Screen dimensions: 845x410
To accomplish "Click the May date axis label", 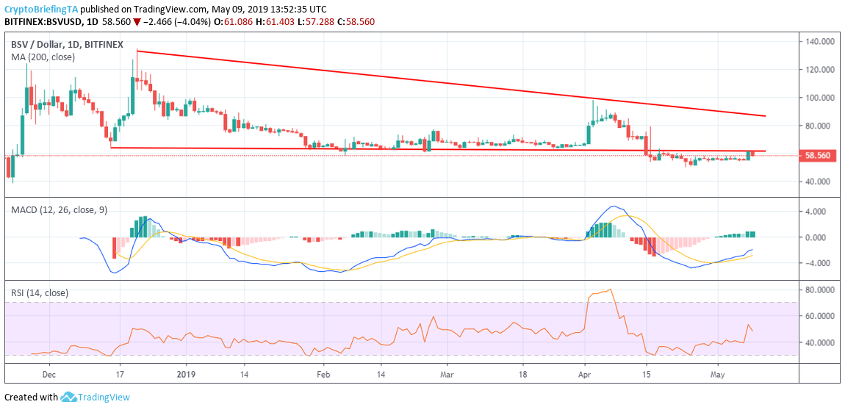I will pos(718,373).
